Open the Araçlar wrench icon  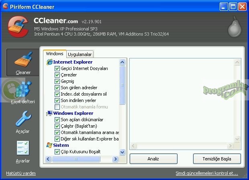(x=23, y=118)
